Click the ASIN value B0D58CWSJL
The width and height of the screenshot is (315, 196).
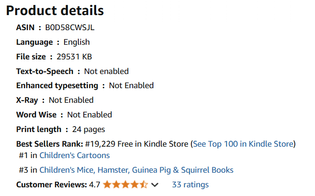(70, 27)
